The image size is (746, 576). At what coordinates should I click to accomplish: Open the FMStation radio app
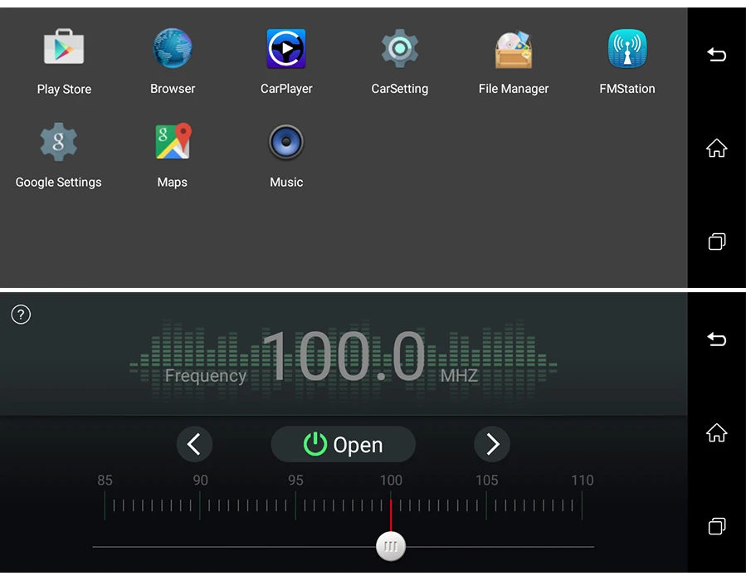point(627,49)
